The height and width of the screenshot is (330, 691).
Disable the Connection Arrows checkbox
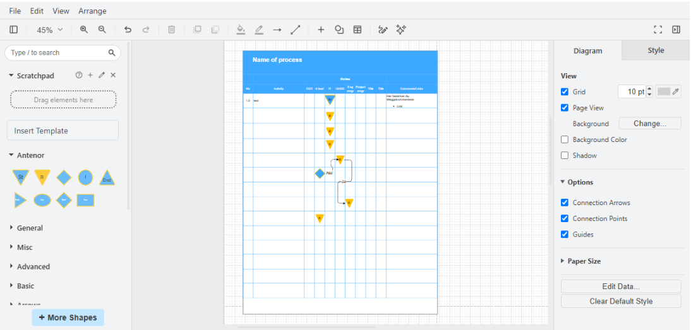pyautogui.click(x=565, y=203)
